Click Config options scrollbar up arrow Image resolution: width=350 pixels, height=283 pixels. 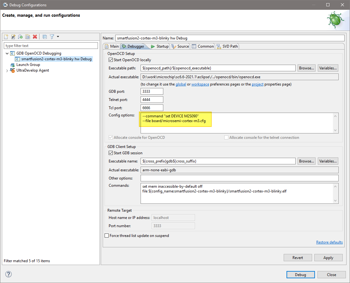pos(335,116)
